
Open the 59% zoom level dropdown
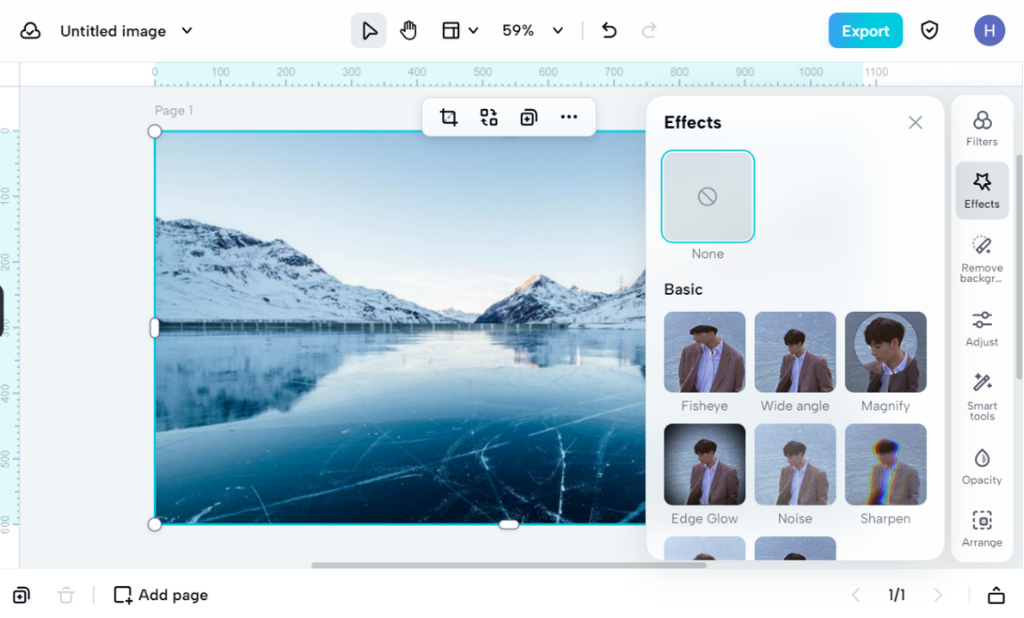pos(533,31)
